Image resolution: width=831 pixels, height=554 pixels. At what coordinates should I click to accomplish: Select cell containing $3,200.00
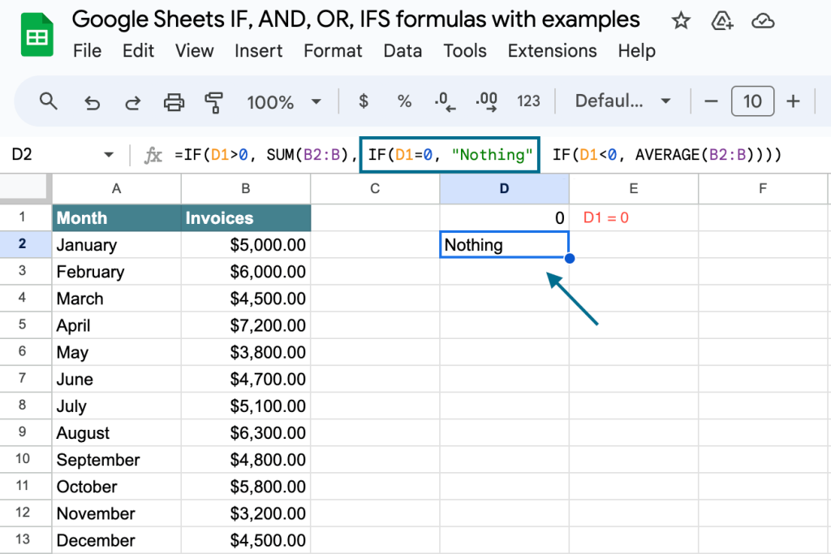246,513
